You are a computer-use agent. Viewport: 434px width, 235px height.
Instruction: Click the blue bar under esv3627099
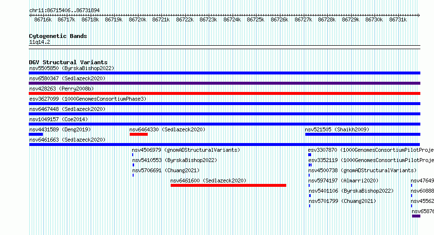[224, 104]
